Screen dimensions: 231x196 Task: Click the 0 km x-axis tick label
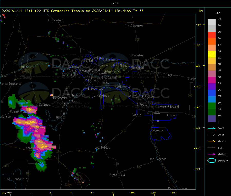click(x=31, y=192)
